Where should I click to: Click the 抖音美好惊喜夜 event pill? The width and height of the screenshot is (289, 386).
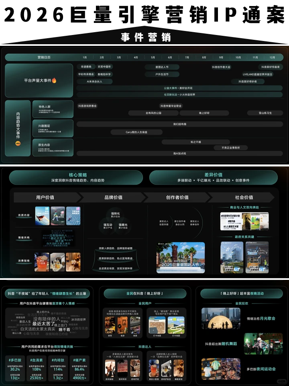tap(270, 67)
